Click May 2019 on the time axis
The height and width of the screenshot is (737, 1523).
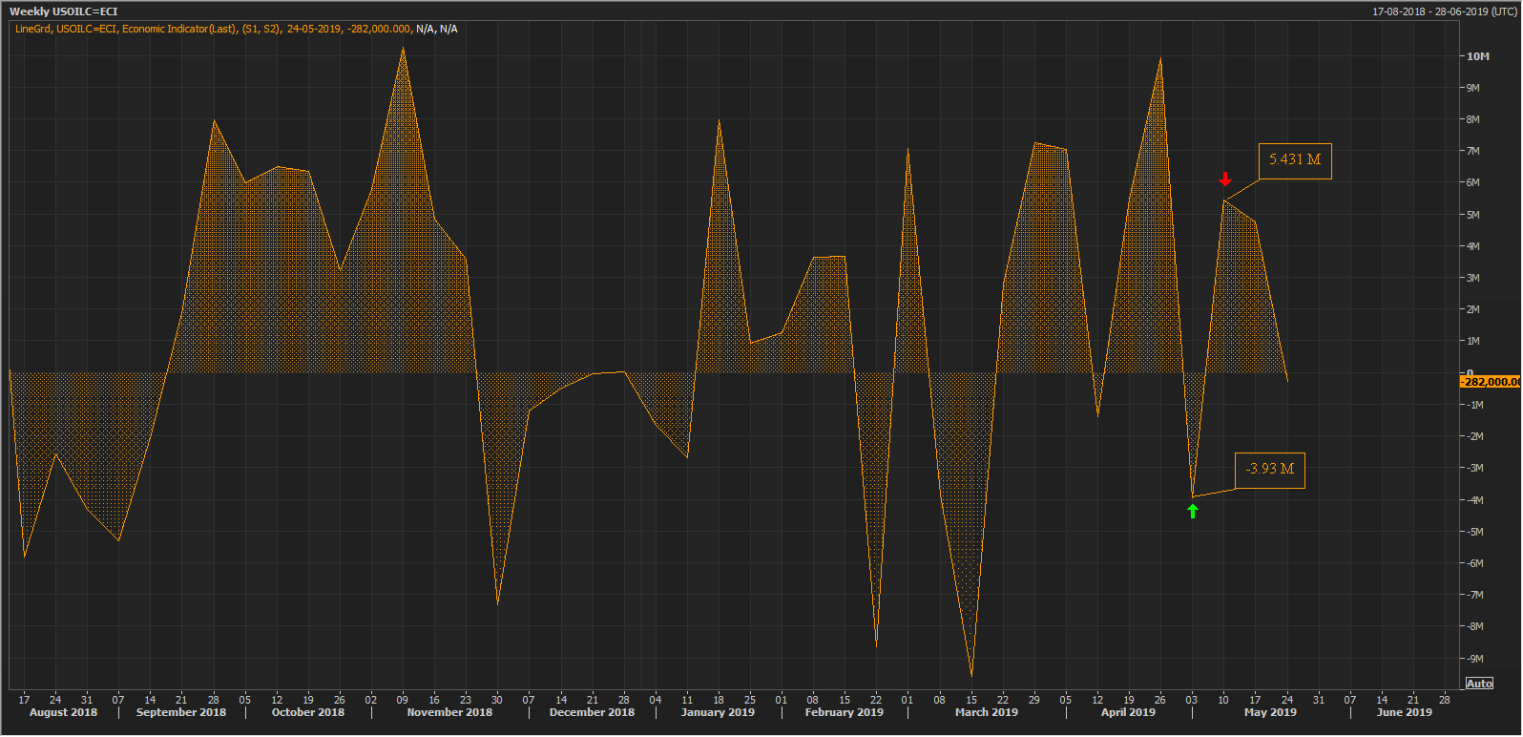tap(1270, 712)
